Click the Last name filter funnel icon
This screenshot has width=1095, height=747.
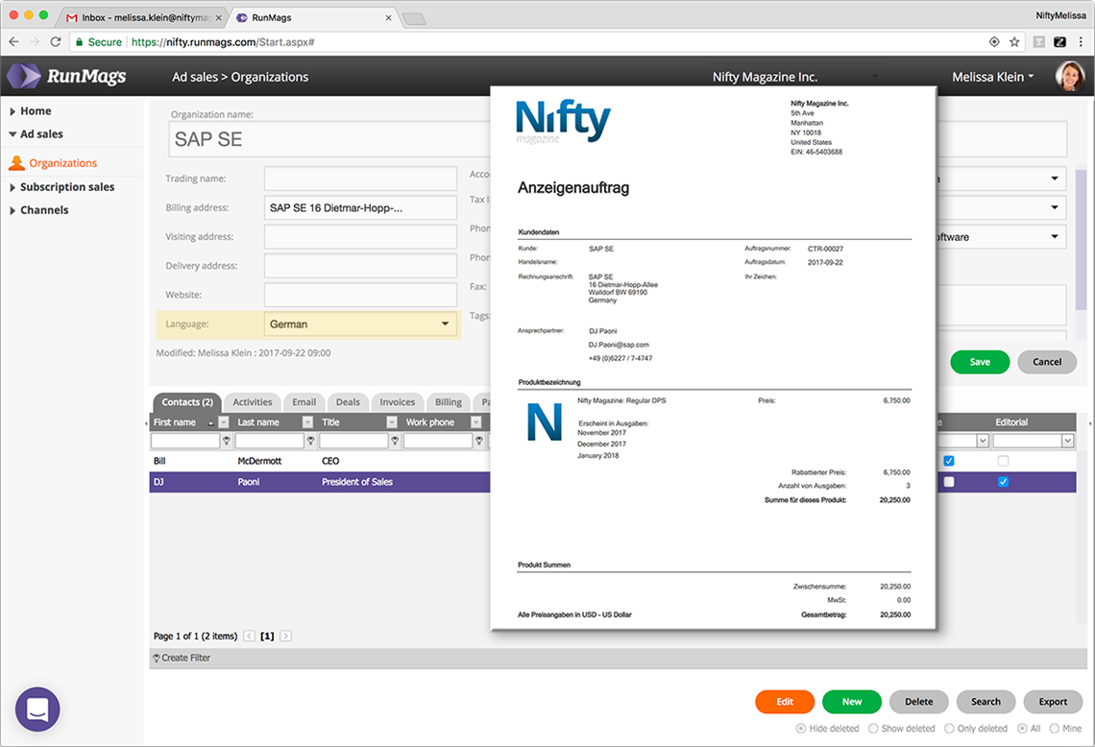[311, 441]
